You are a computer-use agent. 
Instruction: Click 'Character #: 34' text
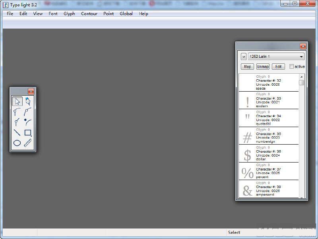click(268, 116)
